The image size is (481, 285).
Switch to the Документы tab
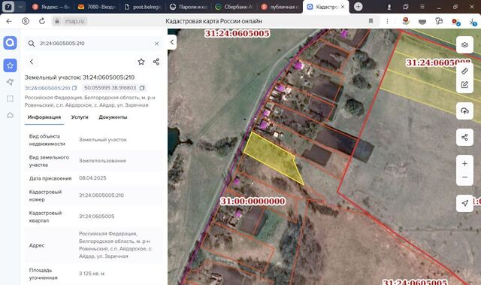click(113, 117)
